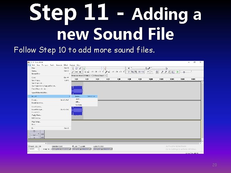Open the Effect menu
The width and height of the screenshot is (231, 173).
pos(66,65)
